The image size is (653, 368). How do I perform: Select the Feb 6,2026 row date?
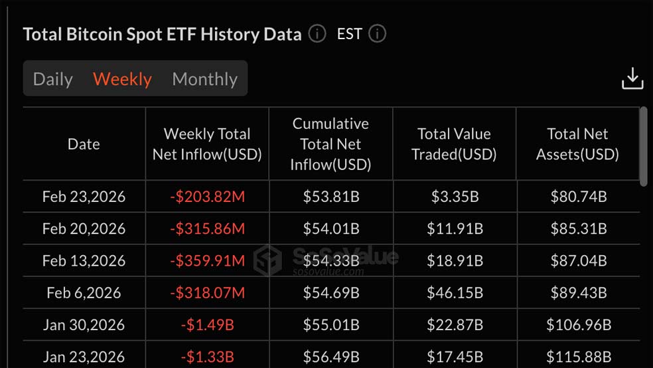[84, 293]
